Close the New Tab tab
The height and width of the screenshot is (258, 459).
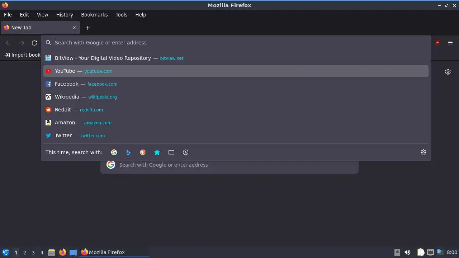coord(74,28)
